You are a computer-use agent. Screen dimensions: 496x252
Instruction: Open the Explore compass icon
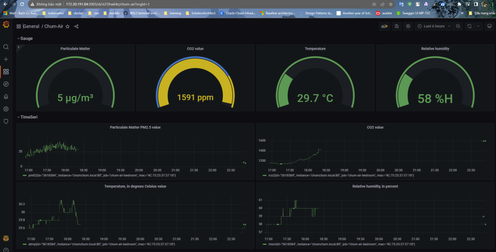(x=6, y=84)
